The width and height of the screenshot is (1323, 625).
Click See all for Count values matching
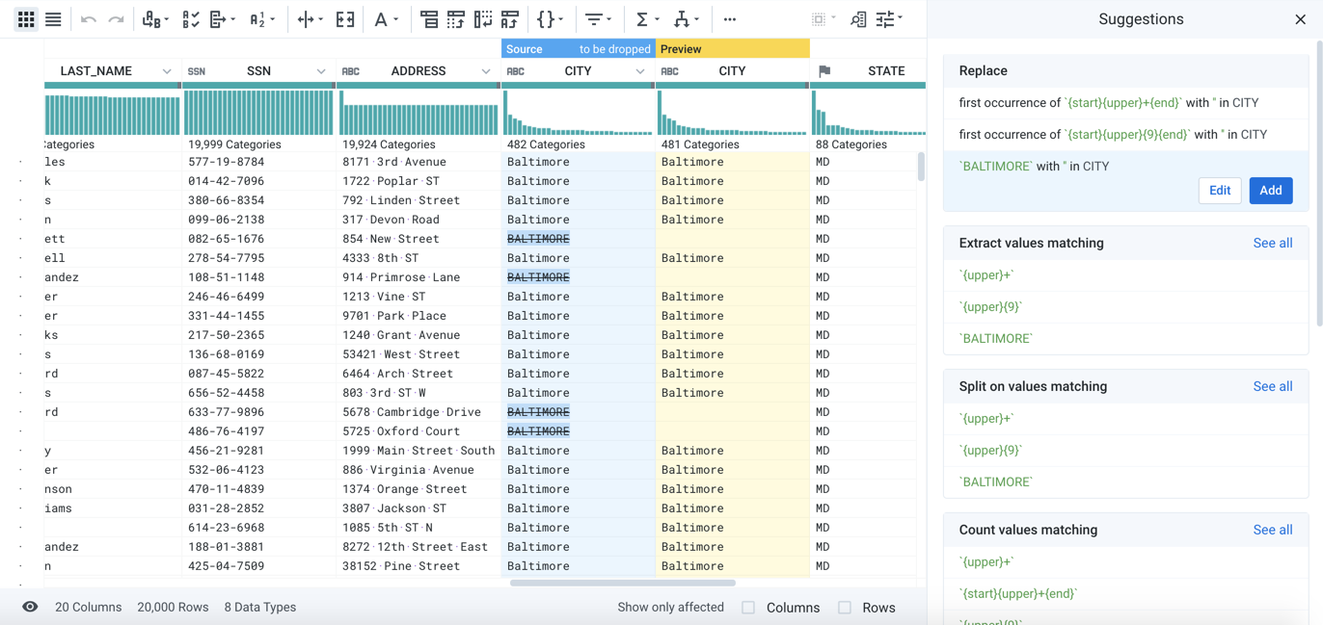[x=1272, y=530]
